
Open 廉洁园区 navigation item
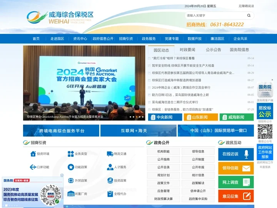tap(217, 39)
